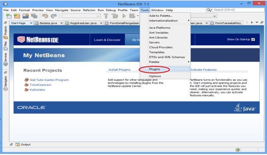Click the Oracle logo
The width and height of the screenshot is (267, 155).
coord(32,107)
